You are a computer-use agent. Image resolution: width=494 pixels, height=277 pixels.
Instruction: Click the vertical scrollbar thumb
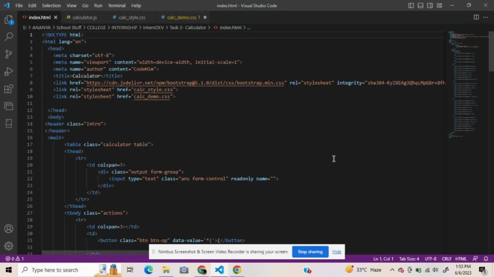[491, 51]
